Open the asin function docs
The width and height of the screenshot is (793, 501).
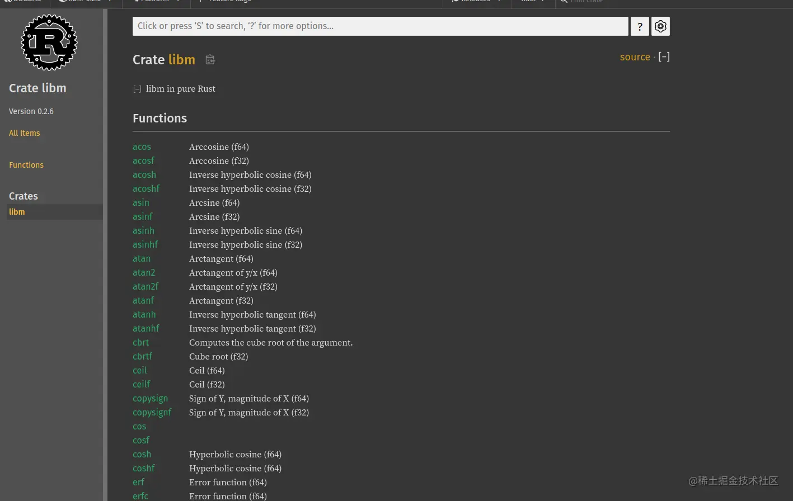141,202
